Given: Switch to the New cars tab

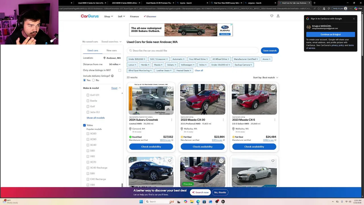Looking at the screenshot, I should 111,50.
